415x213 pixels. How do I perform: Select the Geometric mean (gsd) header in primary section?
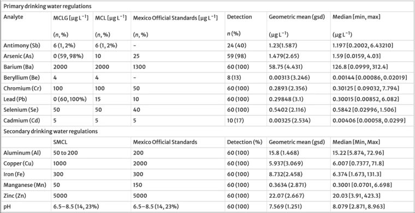pos(297,17)
